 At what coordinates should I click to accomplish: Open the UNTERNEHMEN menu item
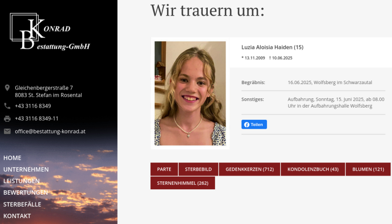click(26, 169)
